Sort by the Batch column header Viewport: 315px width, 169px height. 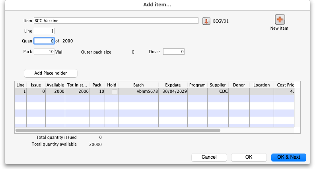(x=138, y=85)
